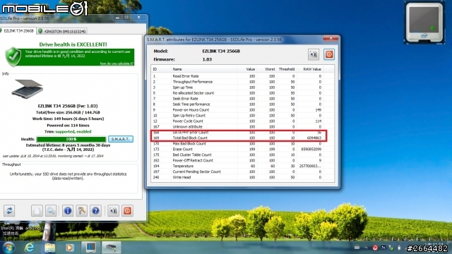The height and width of the screenshot is (254, 452).
Task: Open the Windows Start menu
Action: (8, 248)
